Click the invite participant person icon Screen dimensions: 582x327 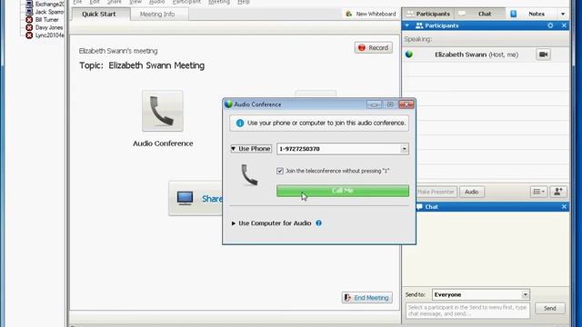click(558, 192)
